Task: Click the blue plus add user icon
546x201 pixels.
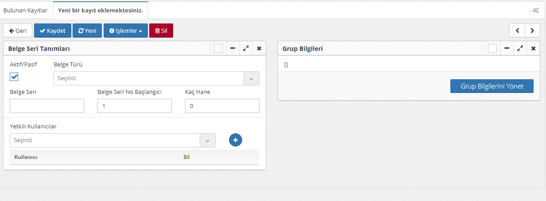Action: 236,140
